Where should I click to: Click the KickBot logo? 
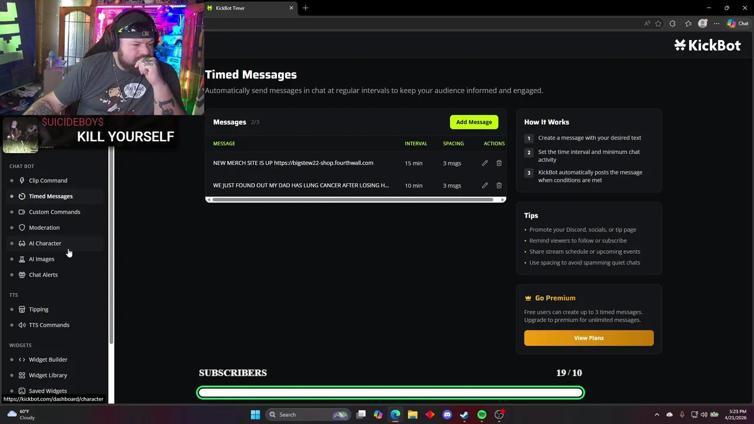707,45
